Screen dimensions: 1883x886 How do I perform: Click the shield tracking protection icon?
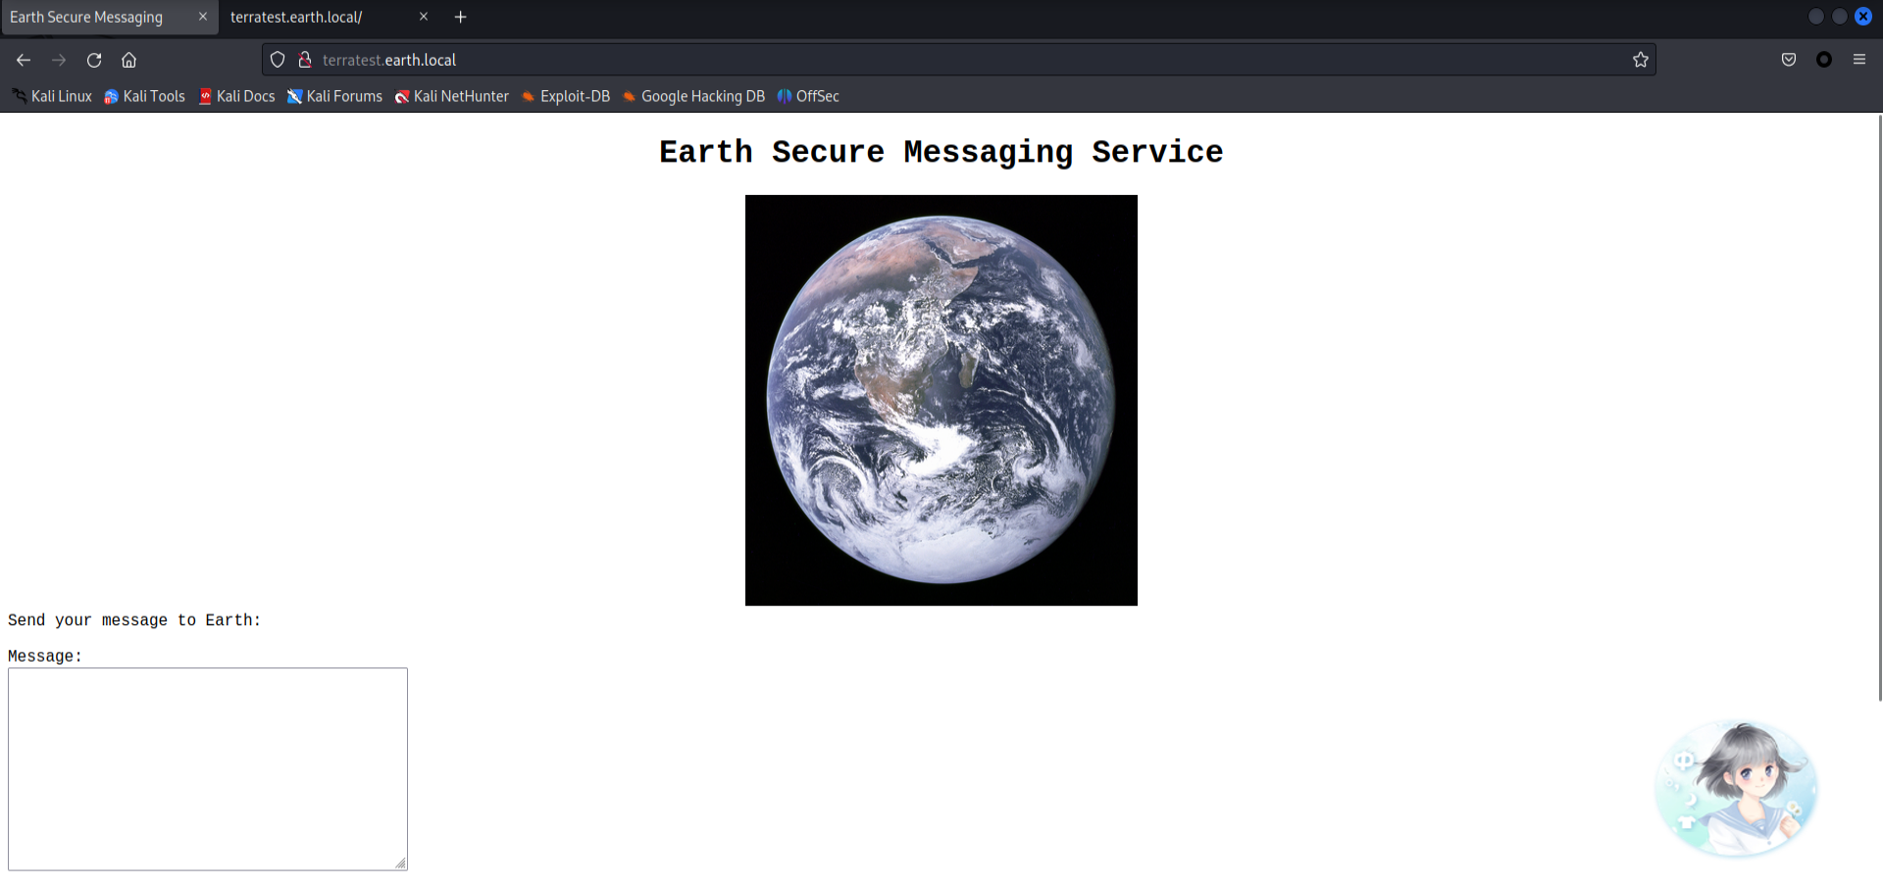pos(278,60)
